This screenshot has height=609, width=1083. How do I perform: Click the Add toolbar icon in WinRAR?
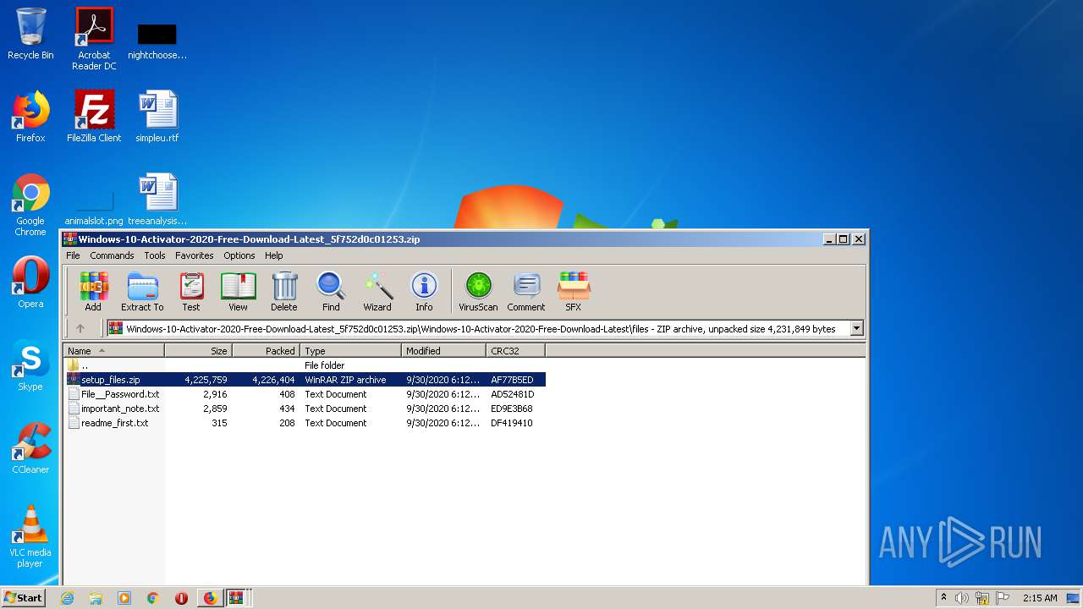pyautogui.click(x=93, y=292)
